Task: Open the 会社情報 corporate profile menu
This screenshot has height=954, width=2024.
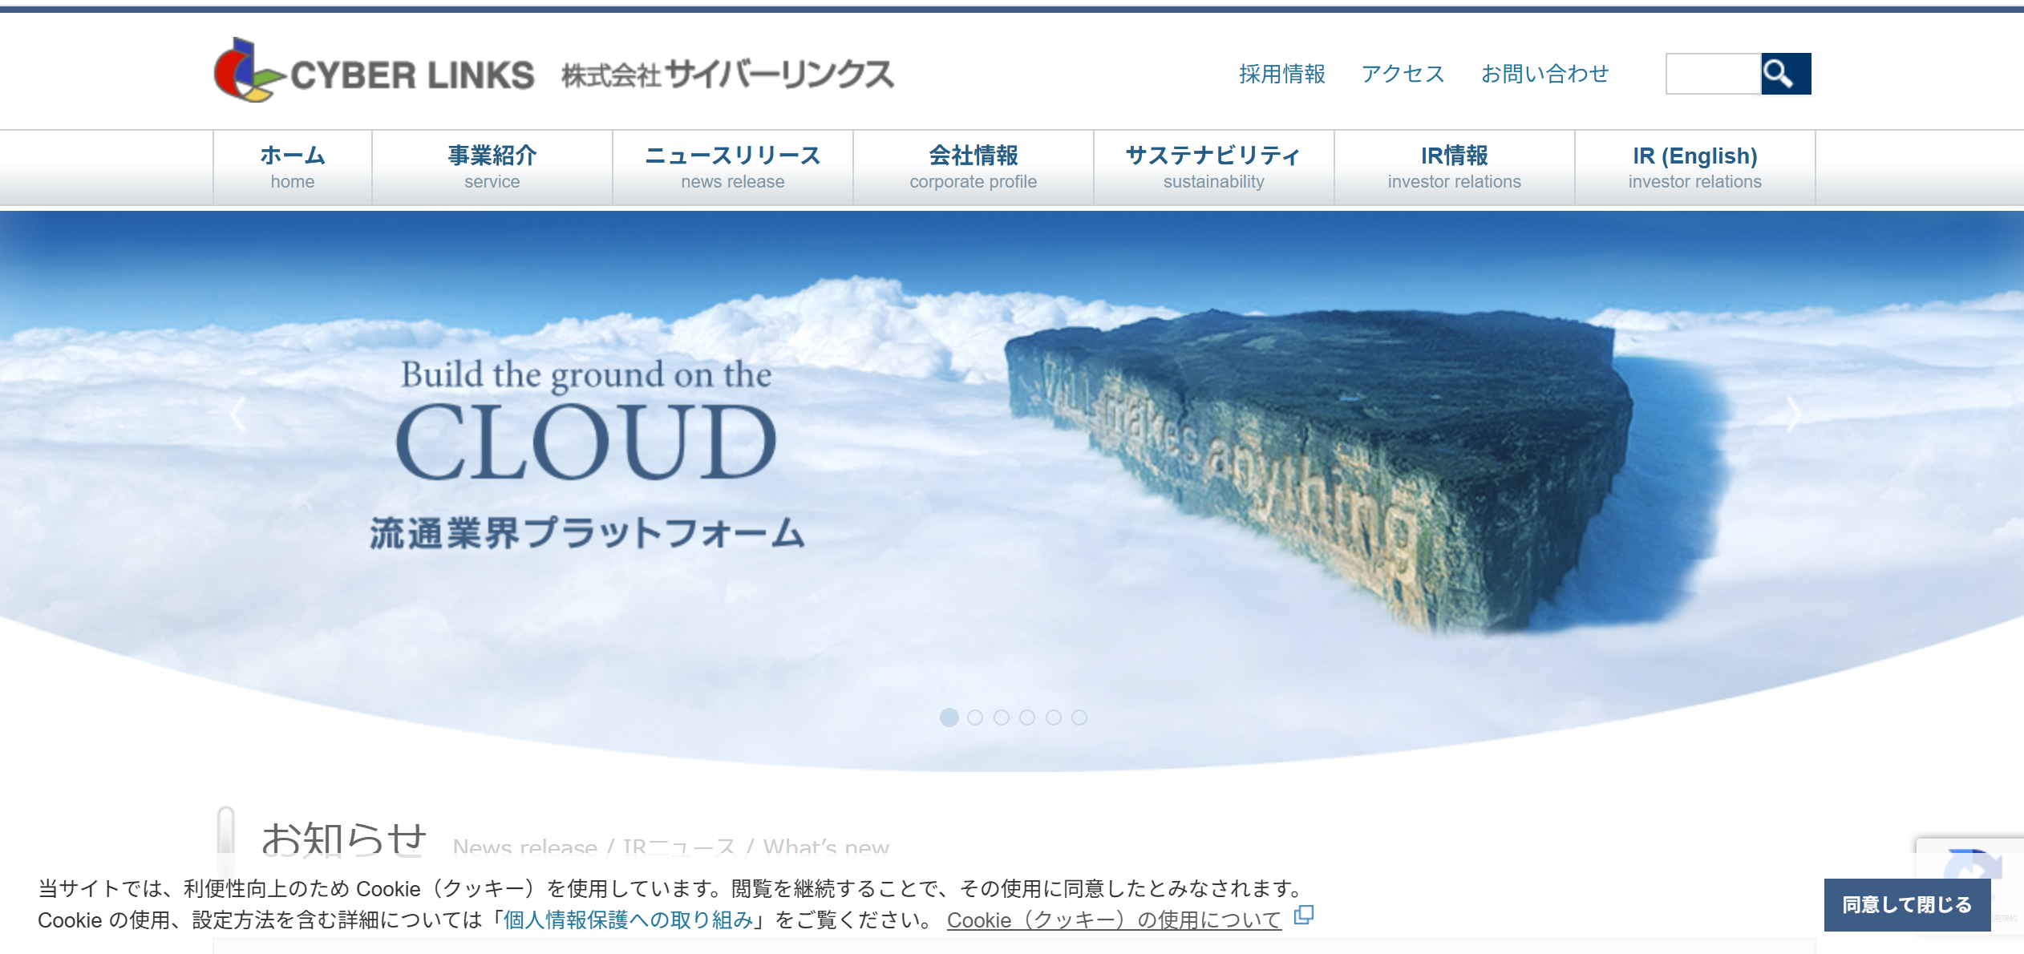Action: coord(973,167)
